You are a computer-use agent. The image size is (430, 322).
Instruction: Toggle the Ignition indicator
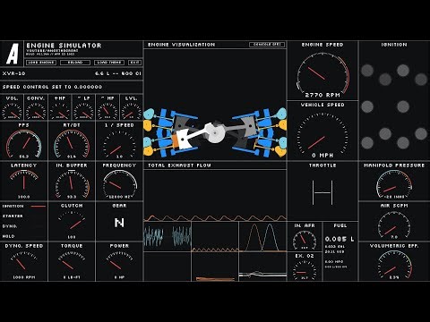click(24, 206)
